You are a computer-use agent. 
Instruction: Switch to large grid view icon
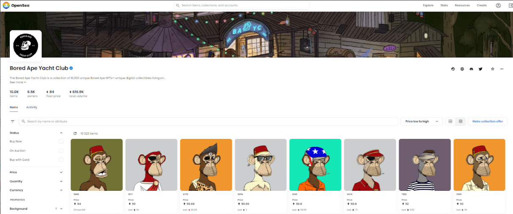click(x=450, y=121)
